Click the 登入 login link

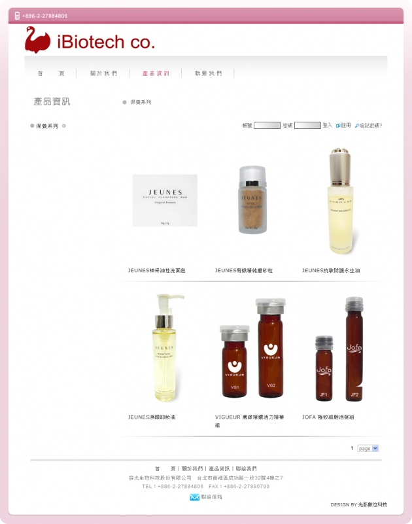(x=327, y=126)
